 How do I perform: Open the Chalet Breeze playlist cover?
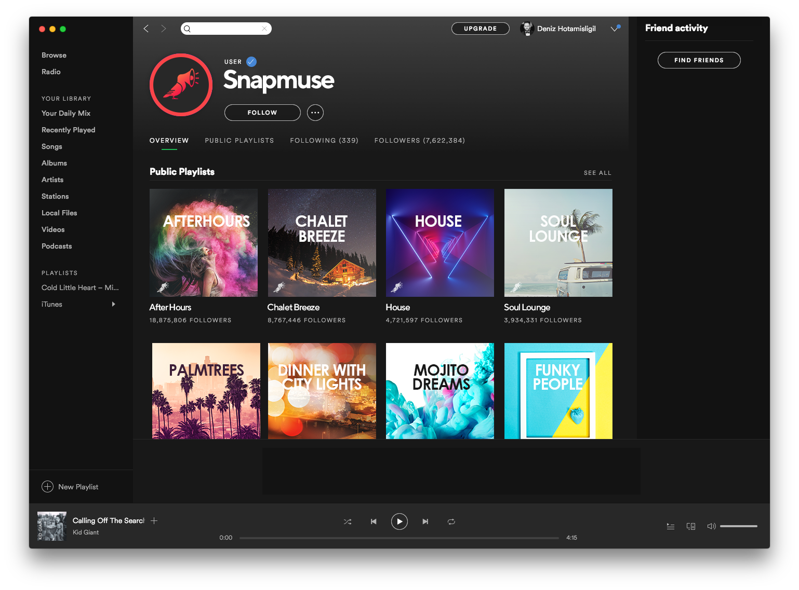(x=322, y=243)
